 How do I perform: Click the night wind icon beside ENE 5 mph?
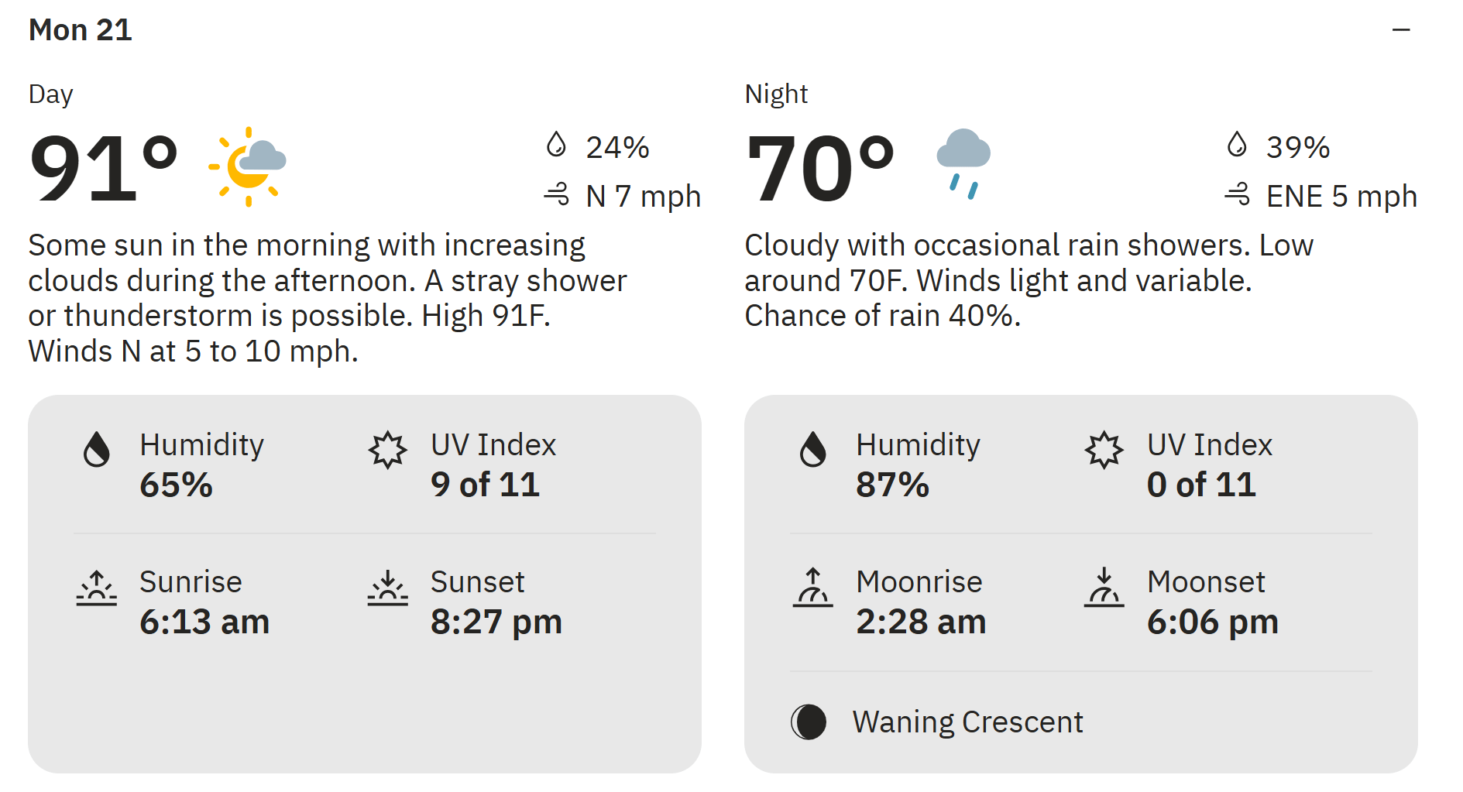coord(1237,194)
